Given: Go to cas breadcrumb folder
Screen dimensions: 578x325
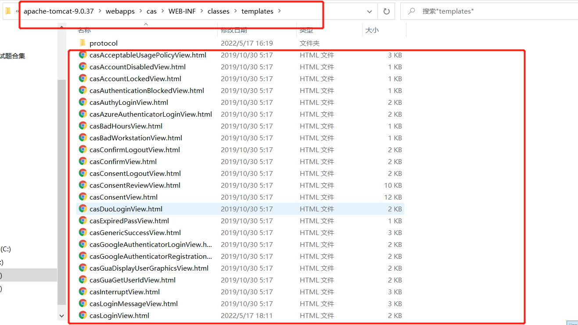Looking at the screenshot, I should pos(151,11).
